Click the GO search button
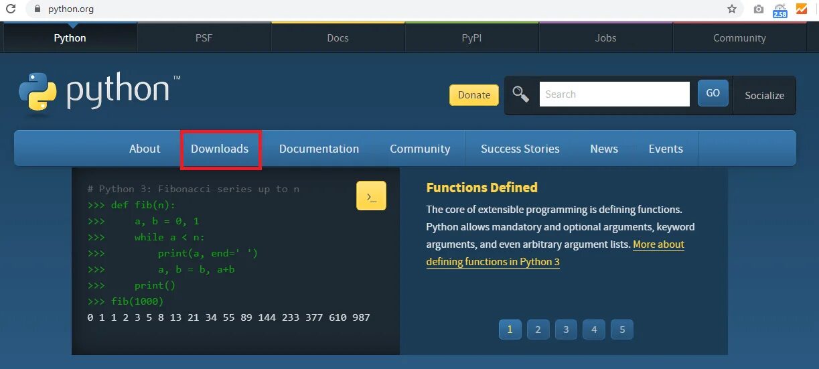819x369 pixels. pos(713,93)
